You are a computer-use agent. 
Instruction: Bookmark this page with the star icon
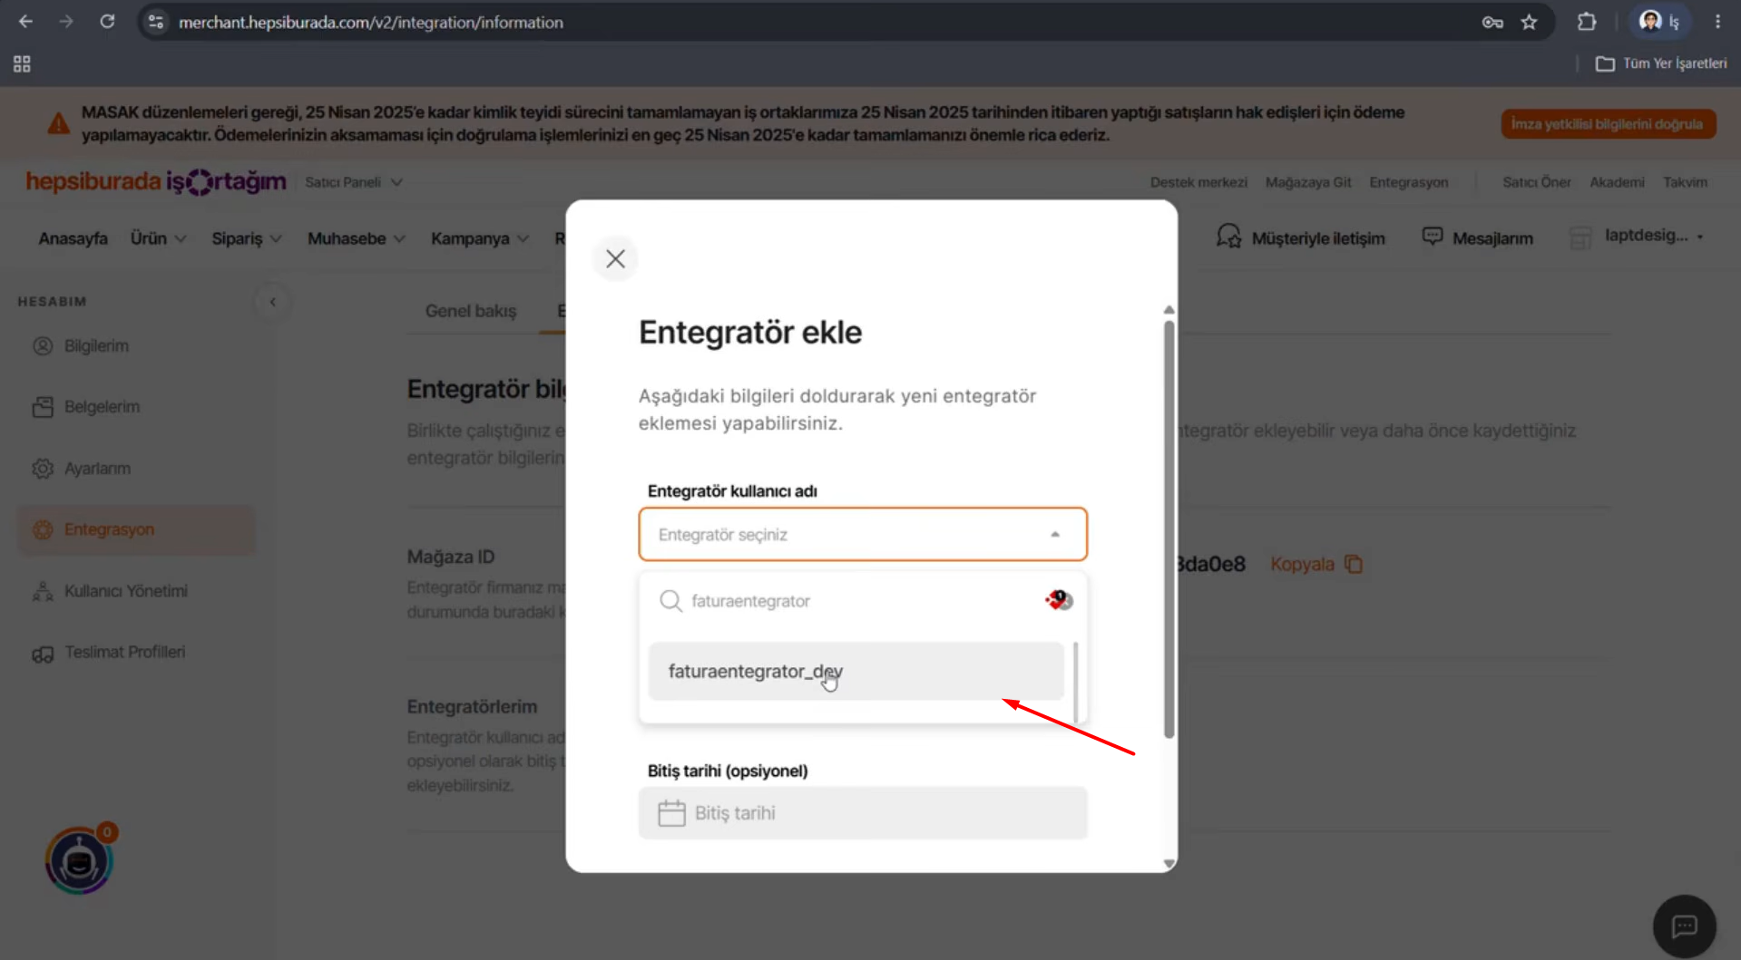[1530, 23]
